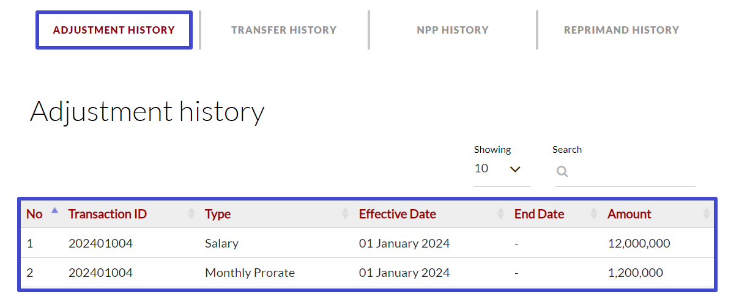Viewport: 750px width, 294px height.
Task: Sort by the No column arrow
Action: point(54,211)
